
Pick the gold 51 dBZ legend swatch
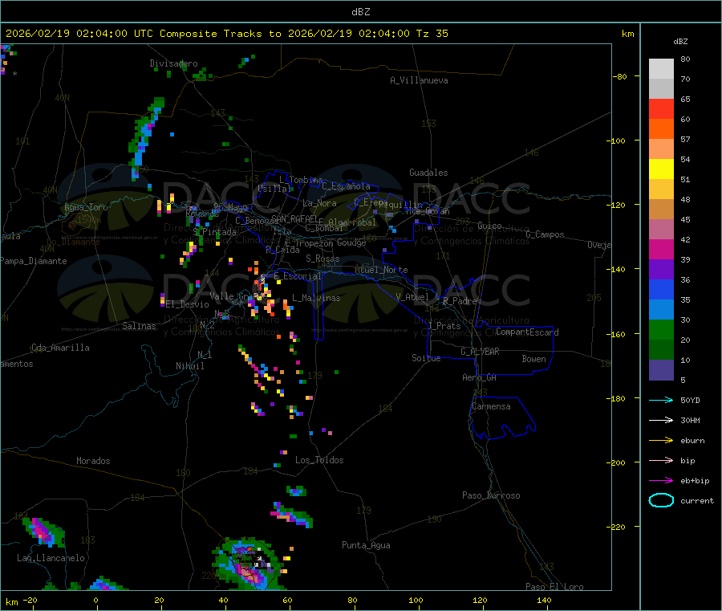click(x=661, y=189)
